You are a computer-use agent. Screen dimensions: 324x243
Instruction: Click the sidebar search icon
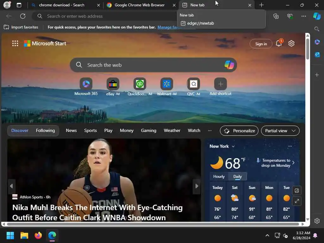coord(317,29)
